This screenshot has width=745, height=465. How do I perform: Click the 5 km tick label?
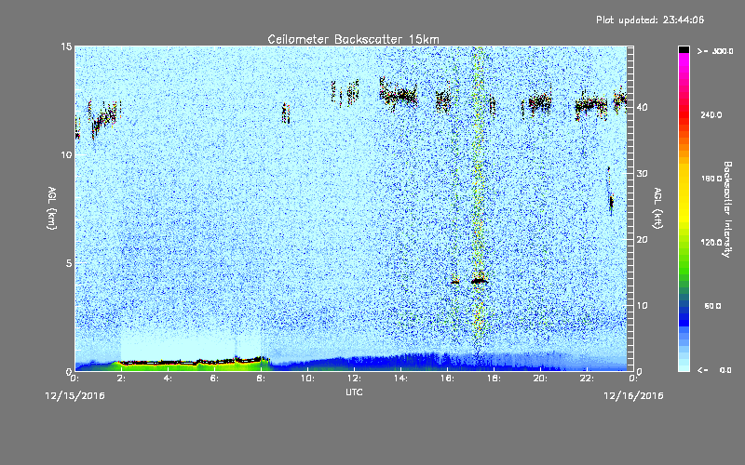click(69, 263)
